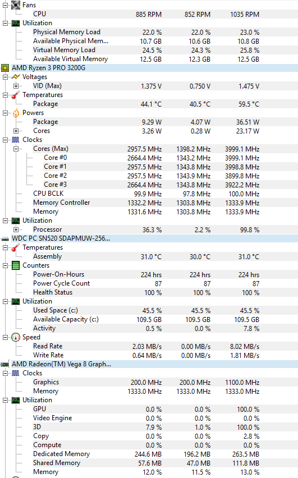Collapse the Cores (Max) clock list
This screenshot has height=478, width=298.
click(16, 149)
